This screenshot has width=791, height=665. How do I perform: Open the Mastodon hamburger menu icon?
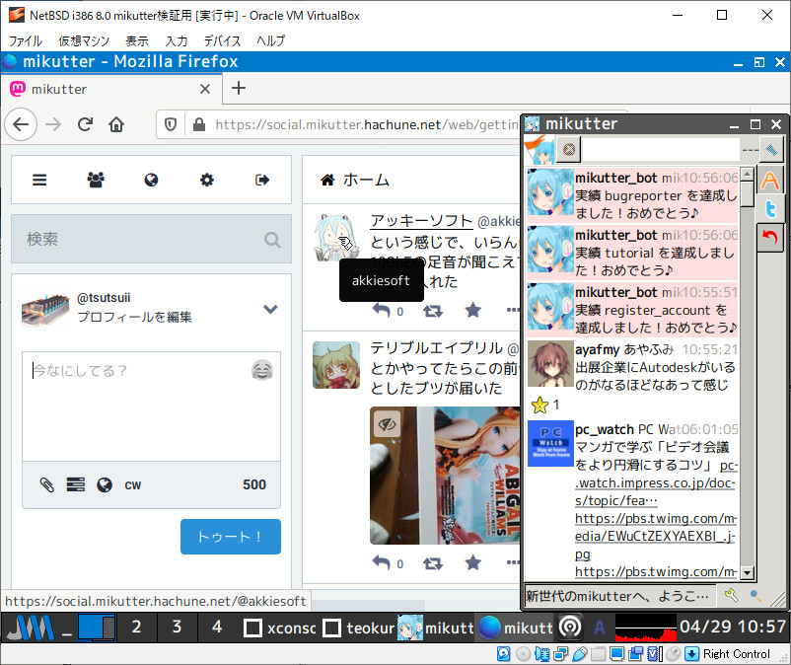pyautogui.click(x=39, y=180)
